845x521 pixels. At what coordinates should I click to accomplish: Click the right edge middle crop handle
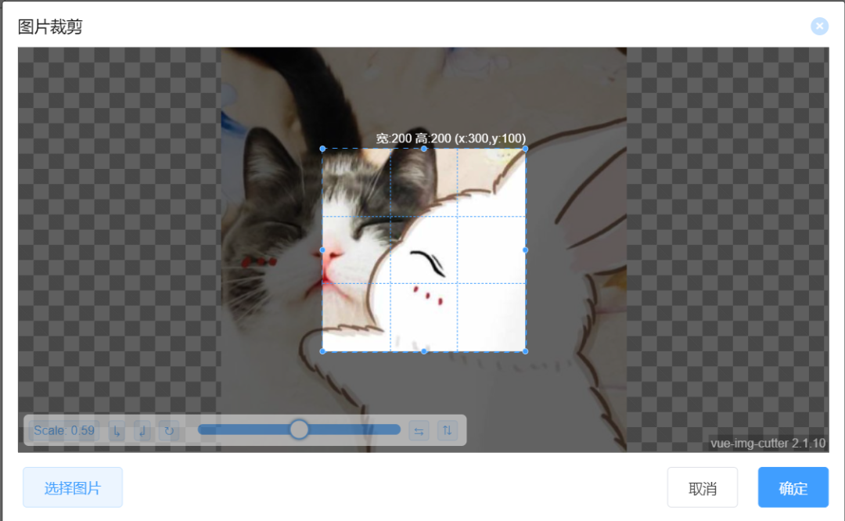point(525,250)
